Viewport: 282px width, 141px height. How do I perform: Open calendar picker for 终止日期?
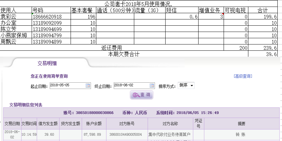coord(152,86)
